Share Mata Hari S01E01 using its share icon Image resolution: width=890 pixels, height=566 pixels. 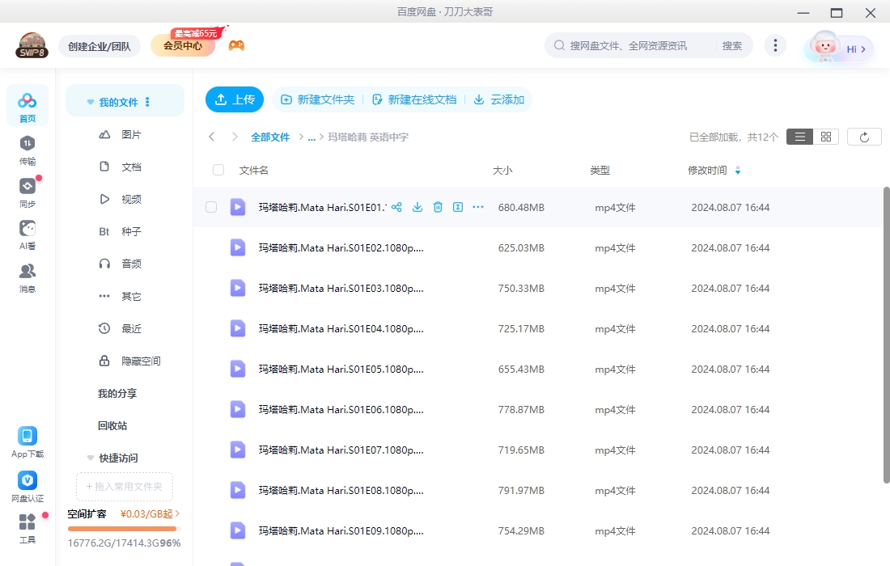tap(396, 207)
